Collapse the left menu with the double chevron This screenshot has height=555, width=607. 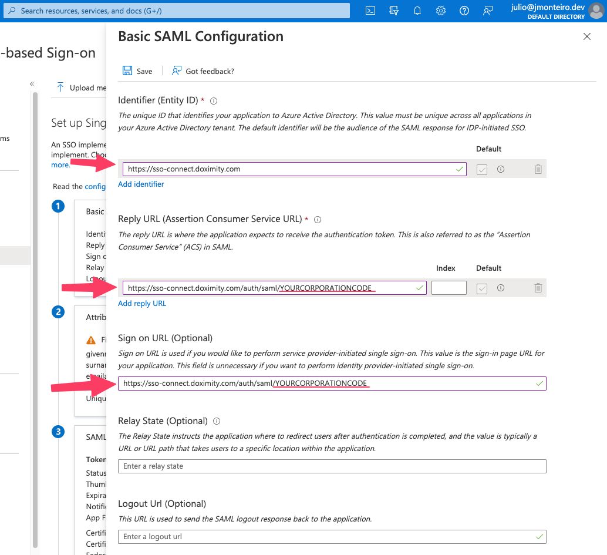click(32, 83)
